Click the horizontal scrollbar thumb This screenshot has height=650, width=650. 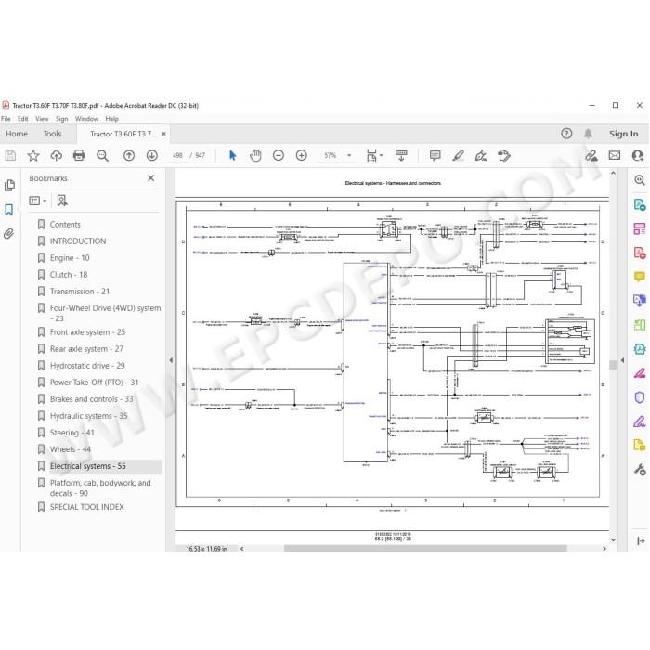(x=425, y=549)
